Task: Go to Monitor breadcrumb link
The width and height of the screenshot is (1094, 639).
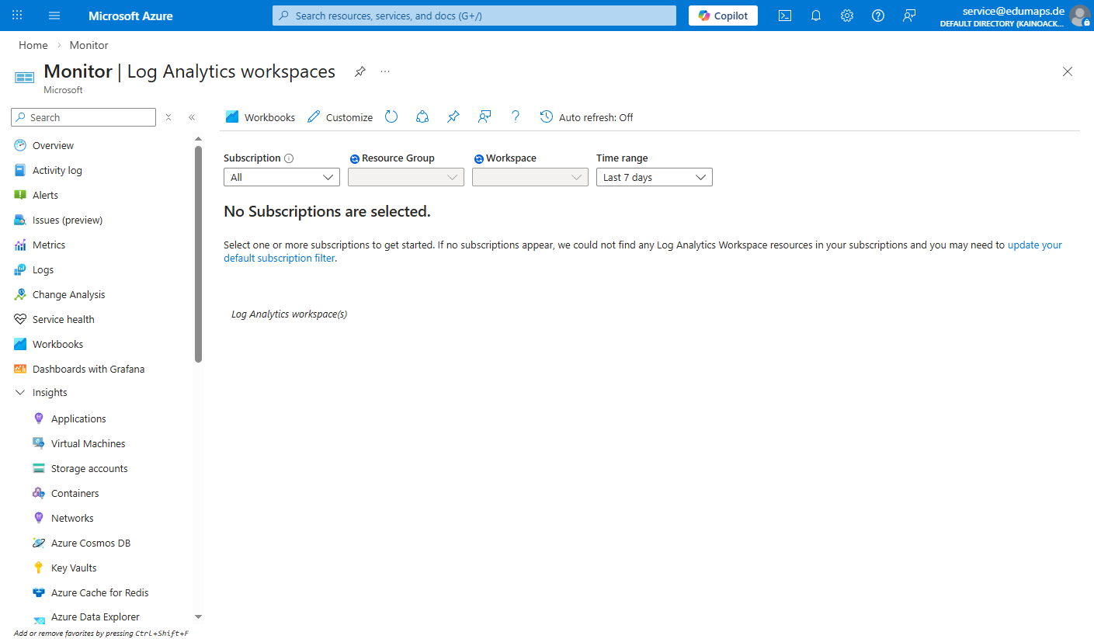Action: 89,45
